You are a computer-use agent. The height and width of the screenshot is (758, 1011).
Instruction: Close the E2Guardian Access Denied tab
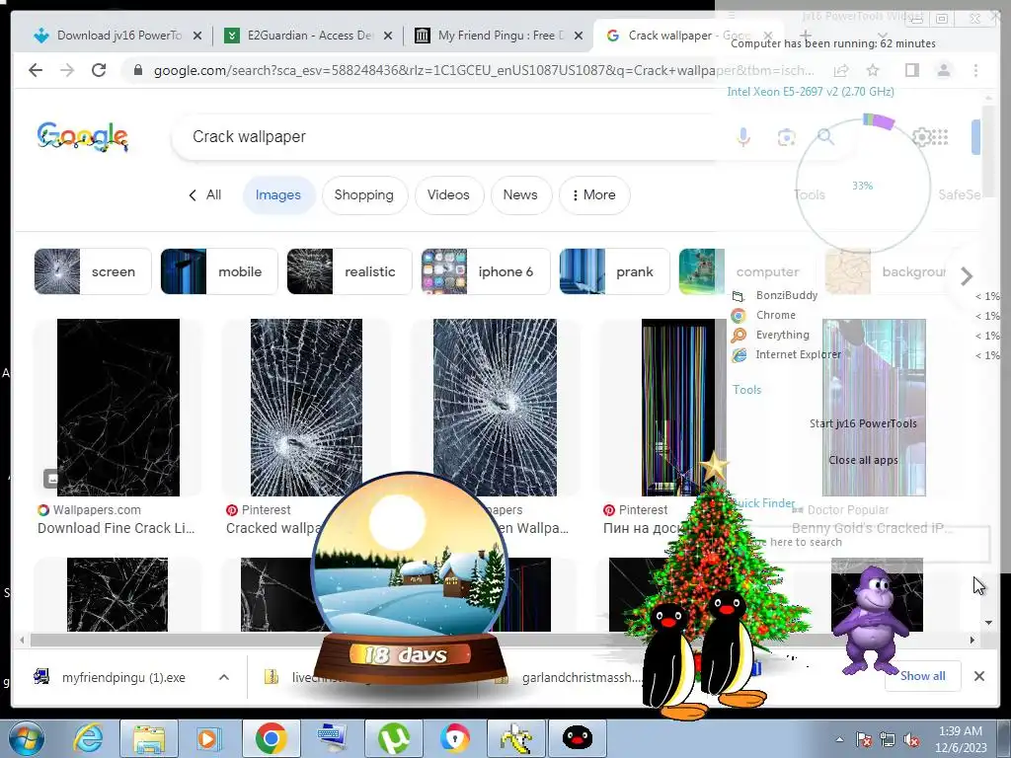point(387,37)
